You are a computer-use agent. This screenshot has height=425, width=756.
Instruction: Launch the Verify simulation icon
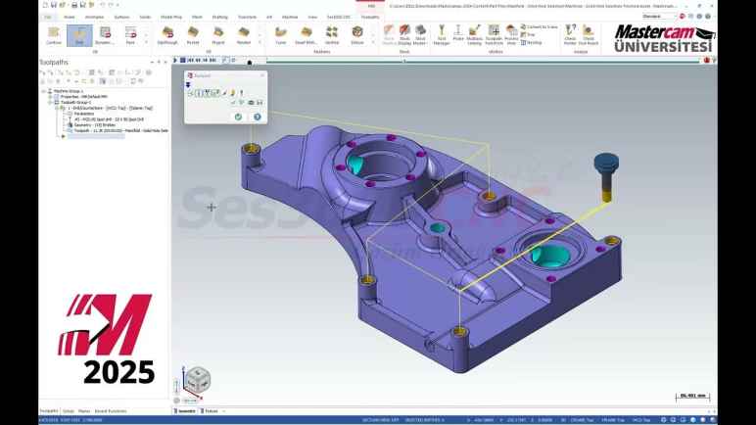tap(332, 34)
